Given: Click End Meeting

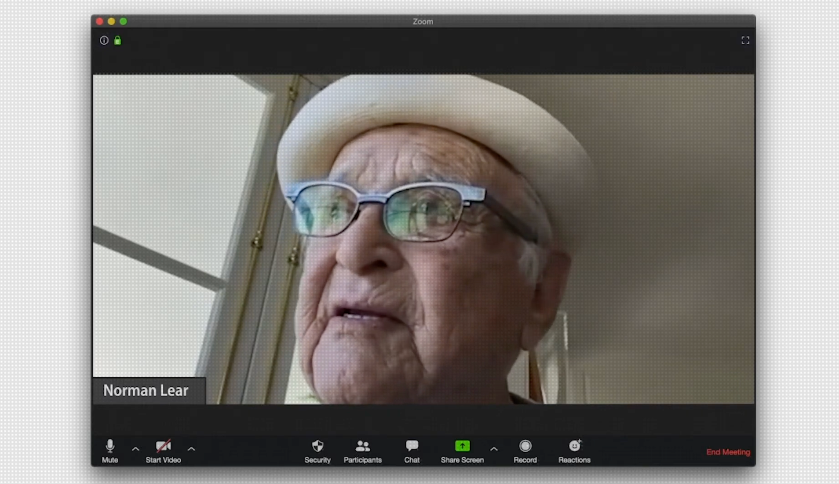Looking at the screenshot, I should pyautogui.click(x=728, y=452).
